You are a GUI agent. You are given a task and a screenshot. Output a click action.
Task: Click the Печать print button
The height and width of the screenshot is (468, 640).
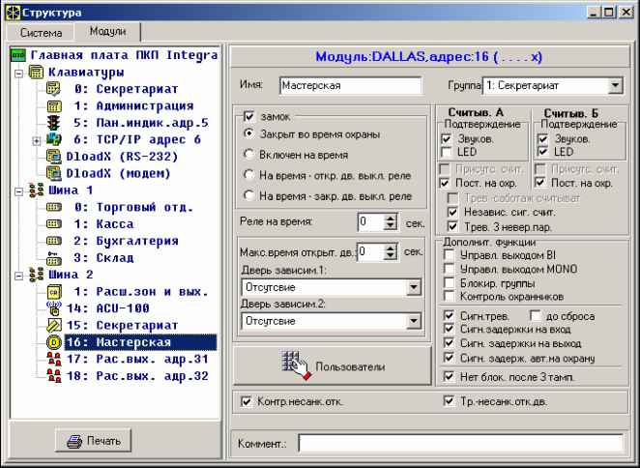click(93, 442)
